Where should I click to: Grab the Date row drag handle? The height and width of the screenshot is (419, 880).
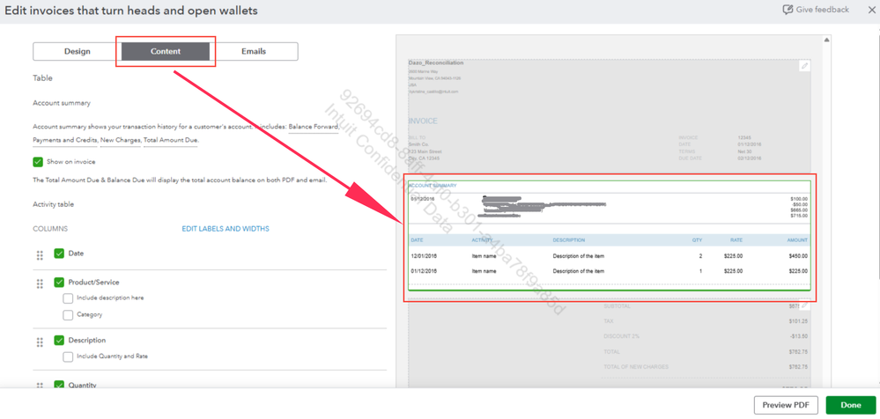click(x=40, y=255)
